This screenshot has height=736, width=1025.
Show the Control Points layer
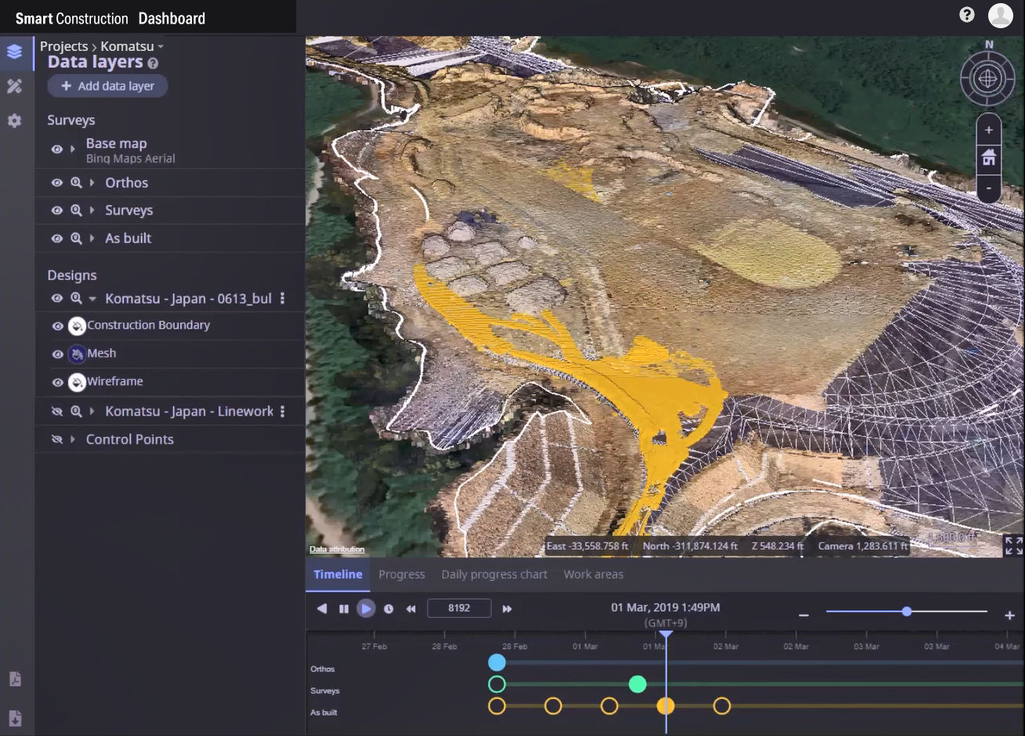[56, 439]
